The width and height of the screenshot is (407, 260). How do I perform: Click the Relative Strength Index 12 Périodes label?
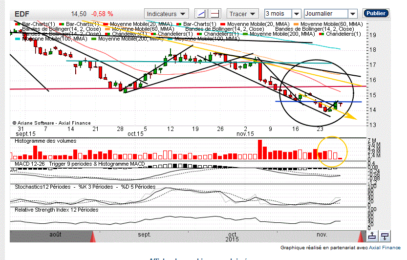click(x=56, y=210)
